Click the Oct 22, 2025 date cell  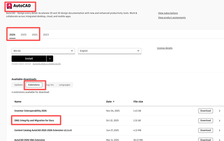pyautogui.click(x=112, y=121)
